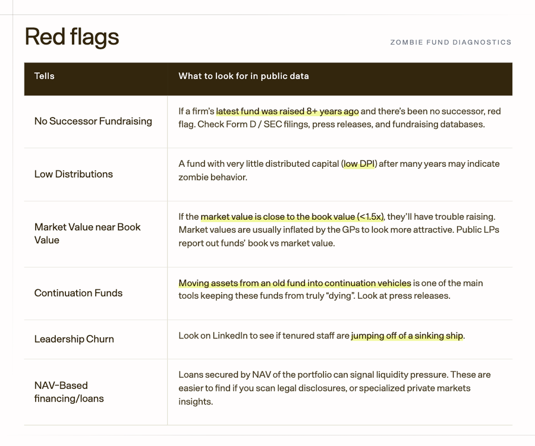Click highlighted "Moving assets from an old fund" phrase
The image size is (535, 446).
point(295,283)
